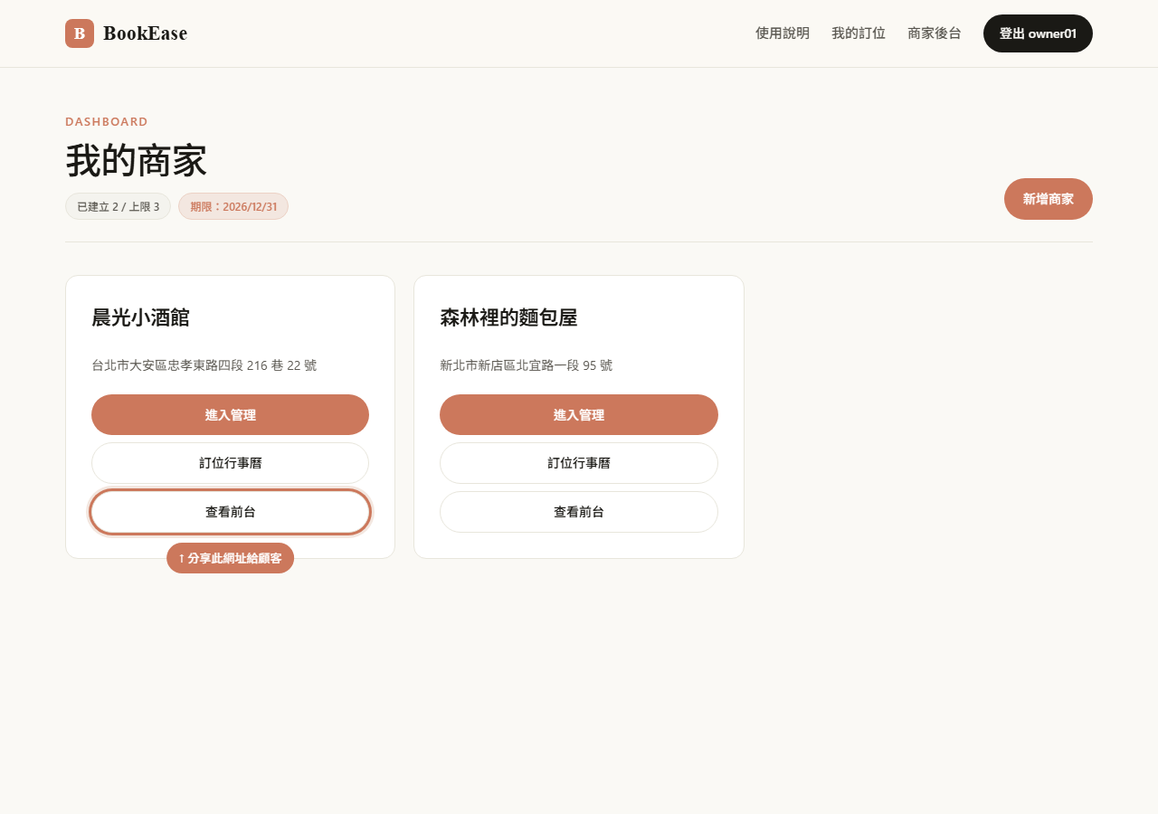Image resolution: width=1158 pixels, height=814 pixels.
Task: Go to 我的訂位 in navigation
Action: click(859, 33)
